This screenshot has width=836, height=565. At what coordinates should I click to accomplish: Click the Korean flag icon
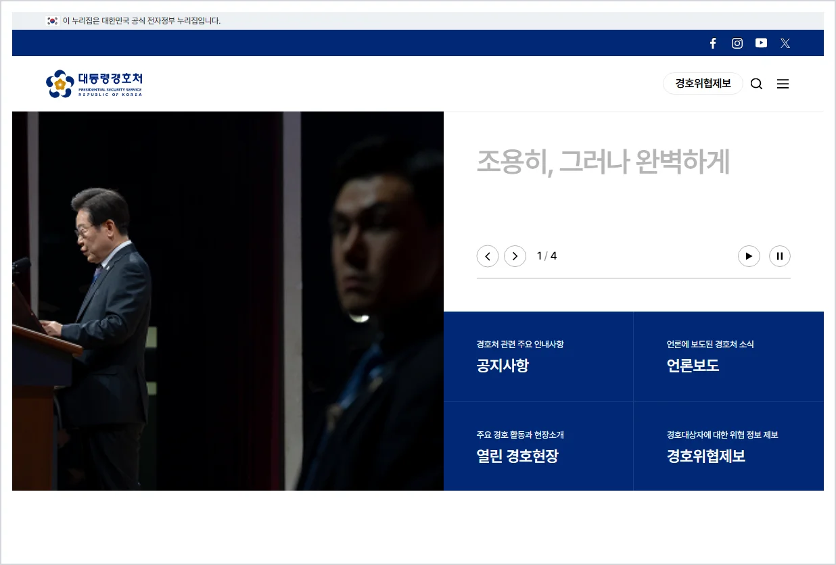point(52,21)
